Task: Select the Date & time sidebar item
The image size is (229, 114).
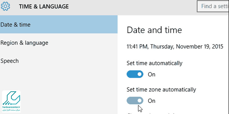Action: pyautogui.click(x=59, y=25)
